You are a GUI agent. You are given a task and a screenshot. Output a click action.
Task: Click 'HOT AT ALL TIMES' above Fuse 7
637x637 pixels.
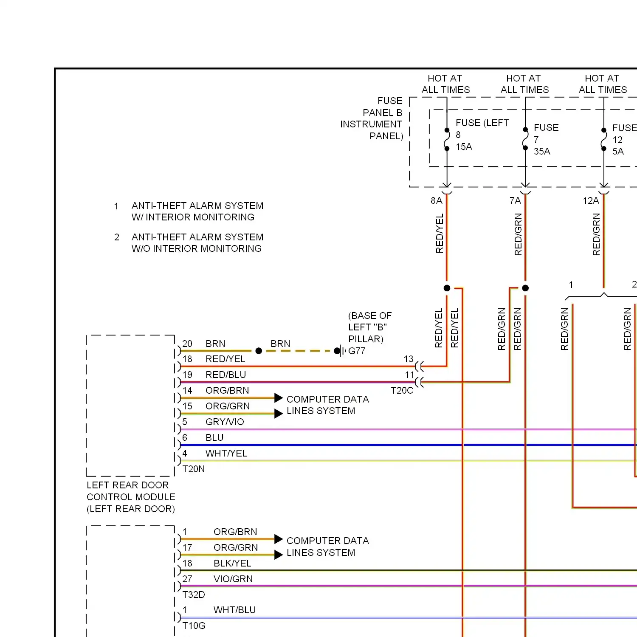coord(524,84)
